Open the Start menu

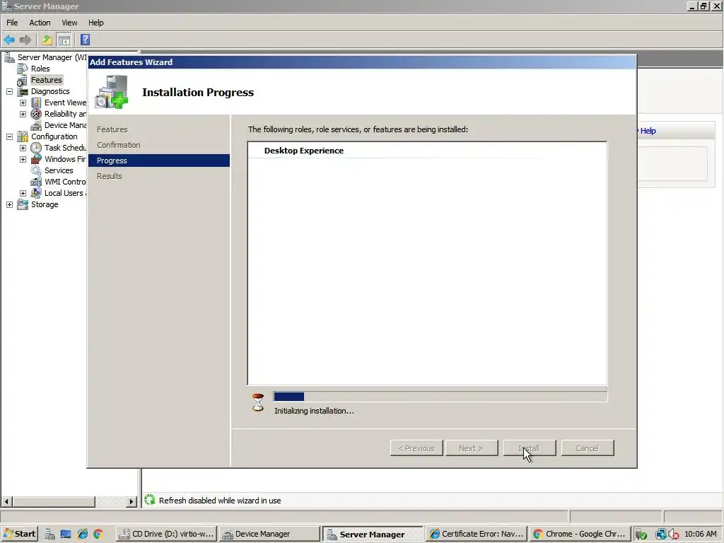(19, 534)
